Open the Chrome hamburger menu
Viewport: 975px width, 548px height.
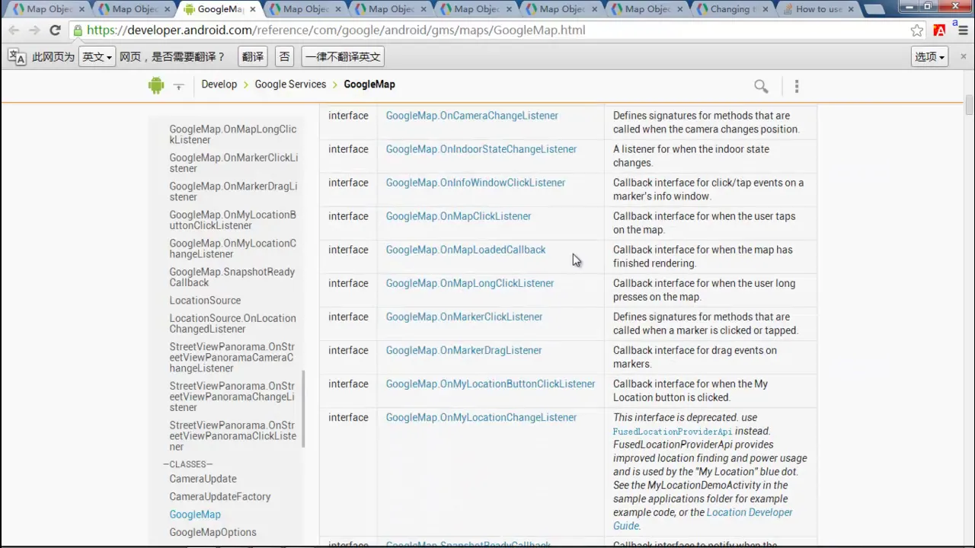pyautogui.click(x=961, y=30)
